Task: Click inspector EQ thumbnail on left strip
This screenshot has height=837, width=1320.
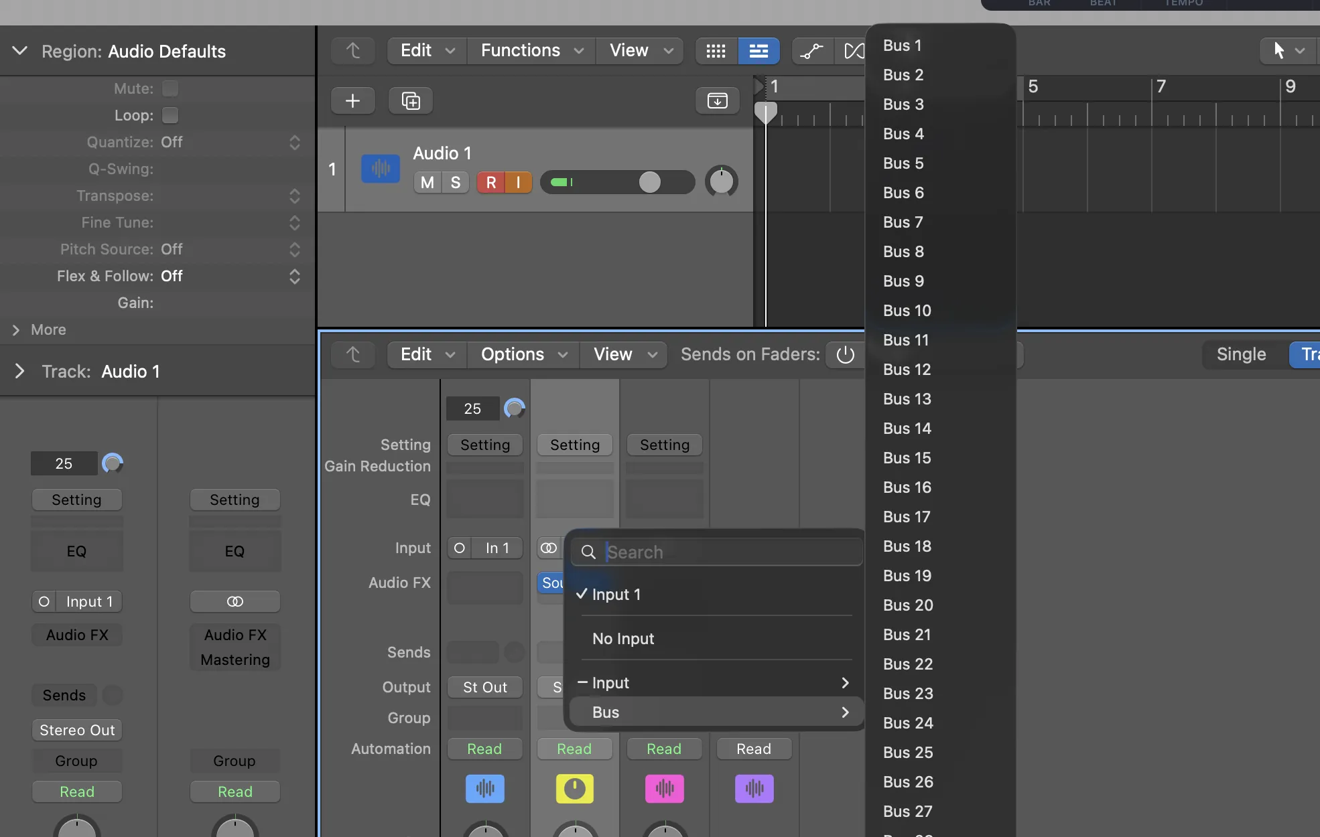Action: (76, 551)
